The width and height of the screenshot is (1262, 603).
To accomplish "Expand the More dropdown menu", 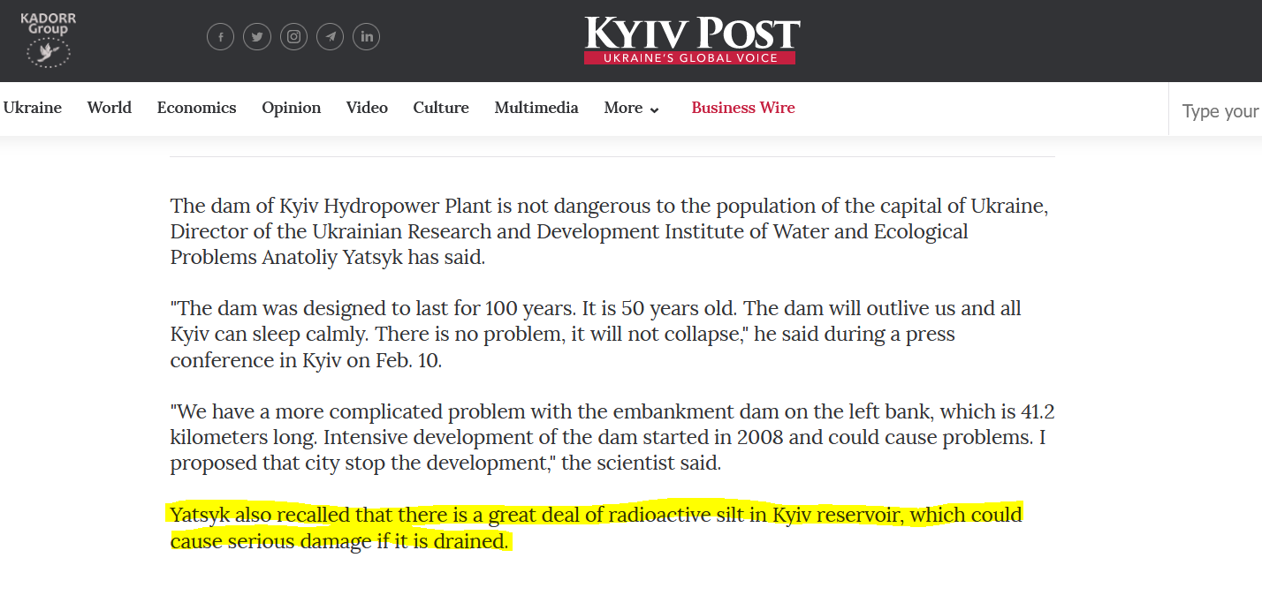I will point(632,108).
